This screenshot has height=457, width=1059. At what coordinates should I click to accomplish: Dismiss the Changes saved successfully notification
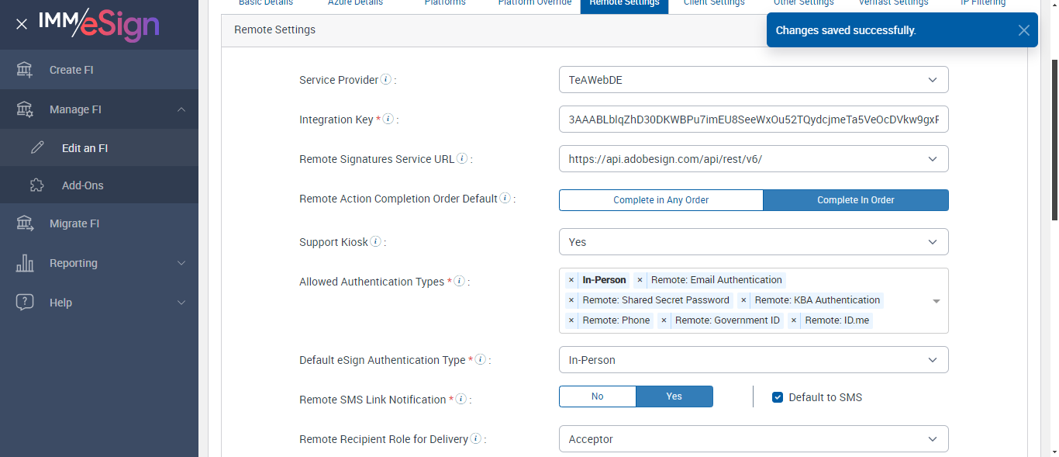click(x=1024, y=30)
